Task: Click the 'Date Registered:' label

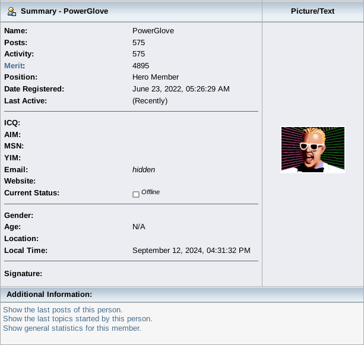Action: (34, 89)
